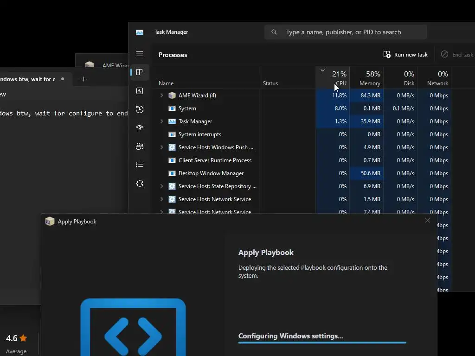Click AME Wizard's 84.3 MB memory value
This screenshot has height=356, width=475.
pyautogui.click(x=371, y=95)
